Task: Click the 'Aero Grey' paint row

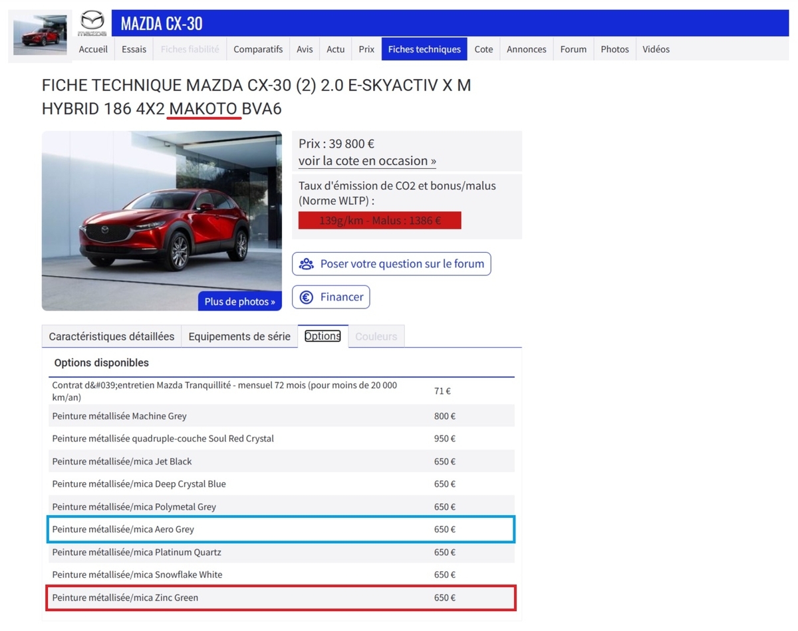Action: point(281,529)
